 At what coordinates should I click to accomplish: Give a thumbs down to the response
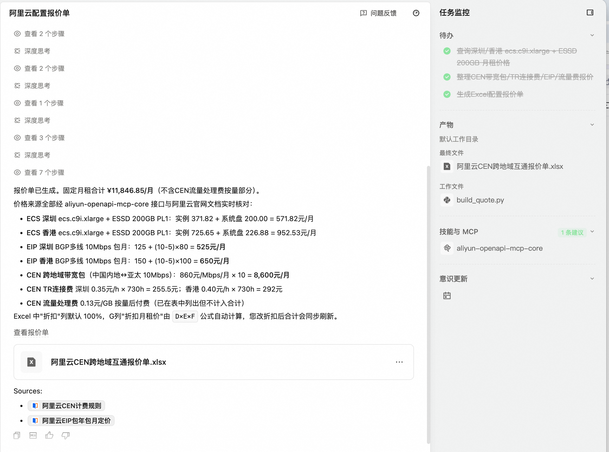click(66, 435)
